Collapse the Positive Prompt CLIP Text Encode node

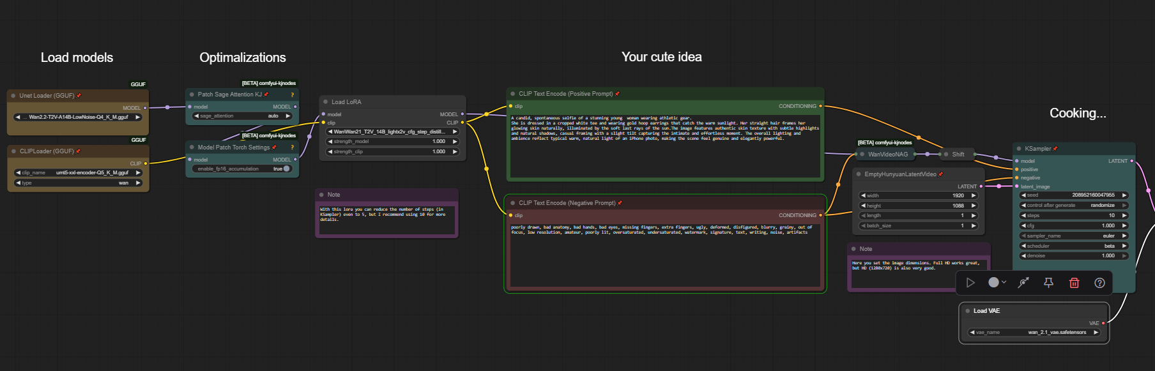512,94
